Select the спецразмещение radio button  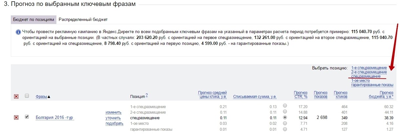(285, 117)
